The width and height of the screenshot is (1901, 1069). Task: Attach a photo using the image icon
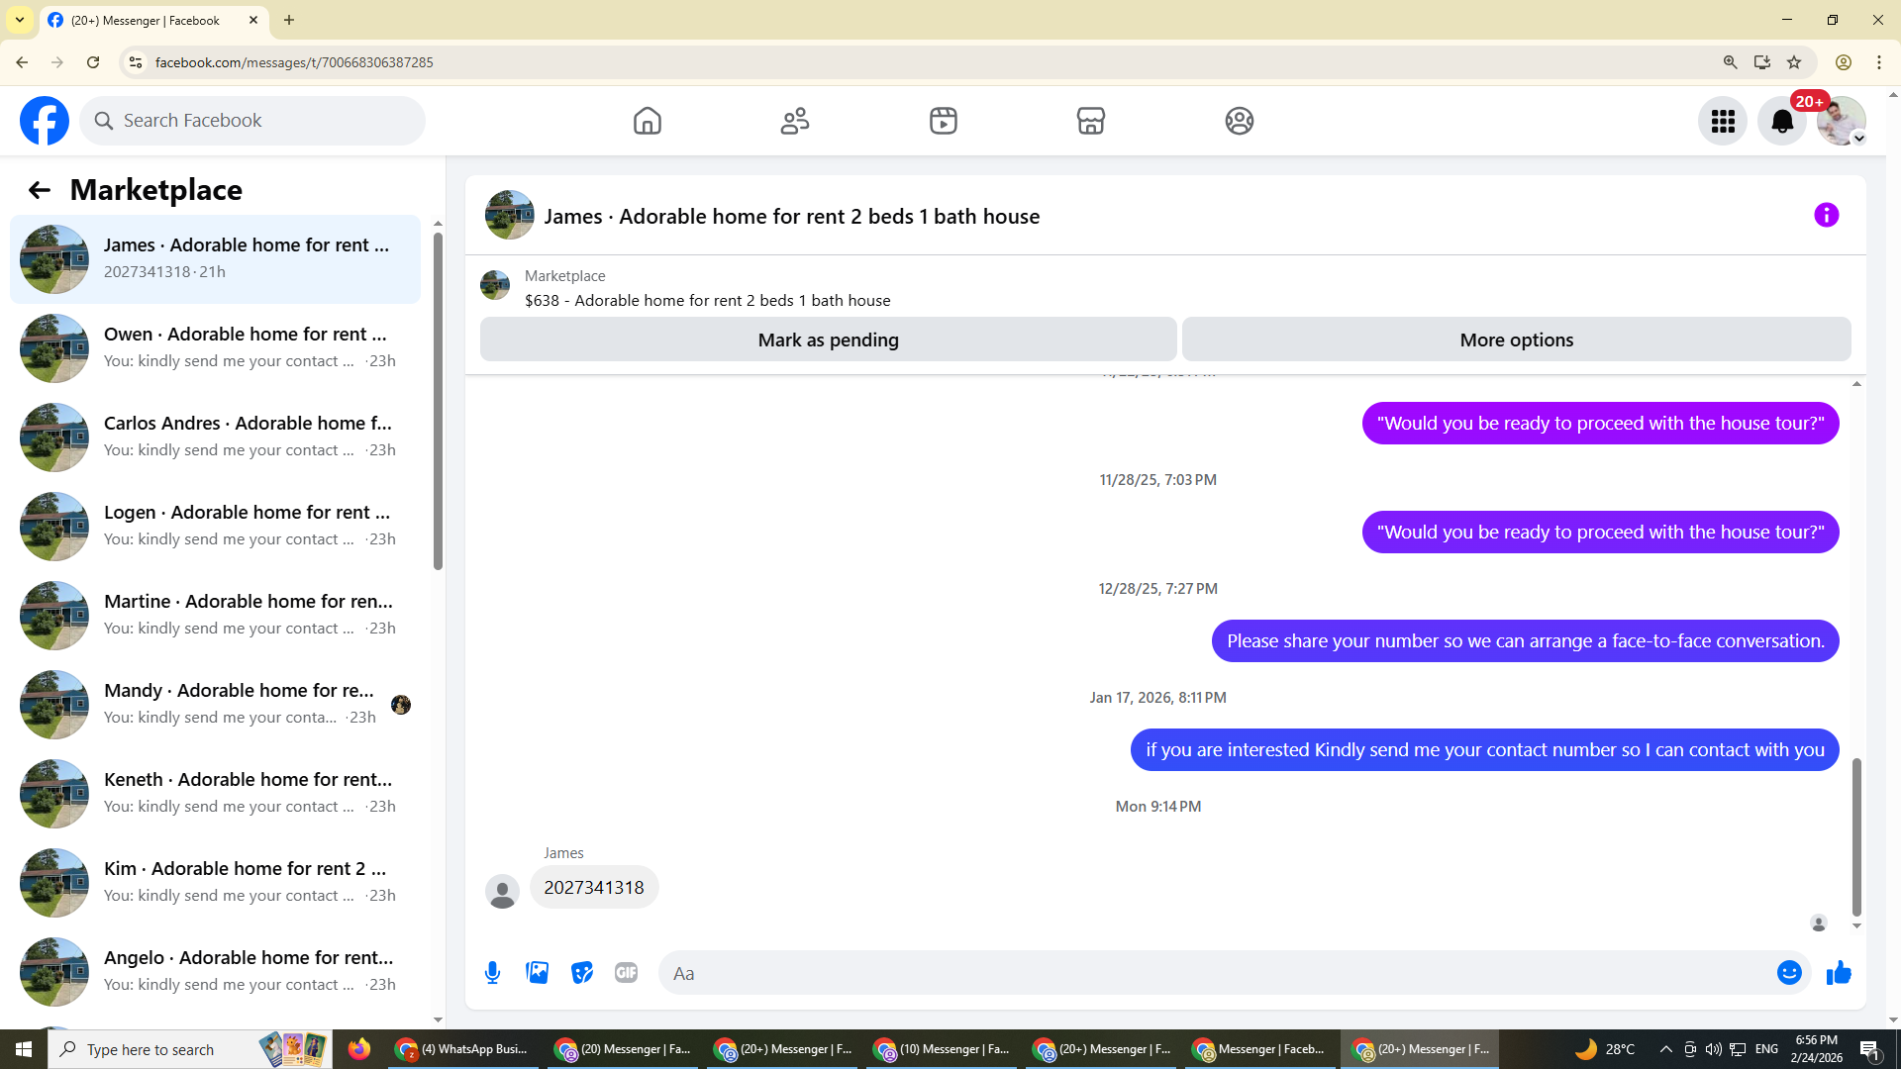tap(537, 973)
